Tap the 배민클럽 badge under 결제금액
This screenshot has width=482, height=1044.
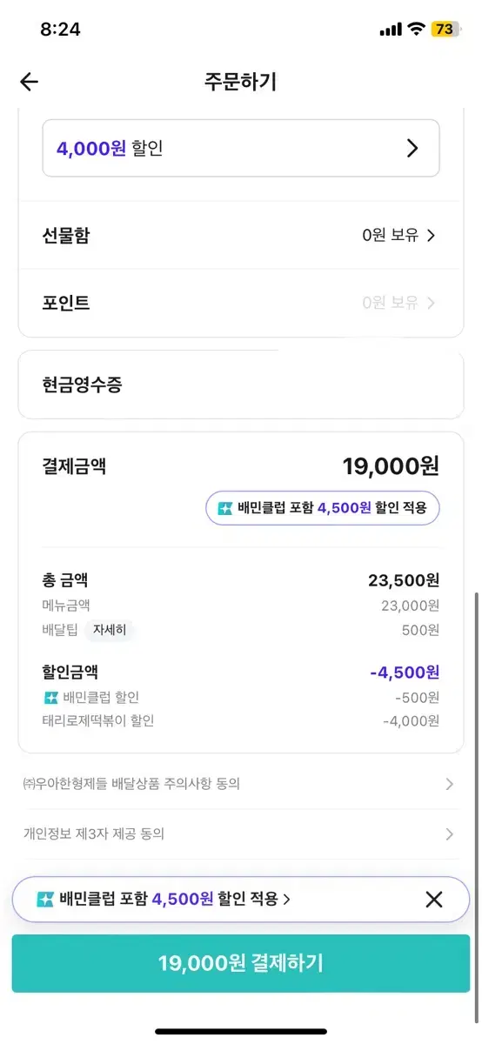pyautogui.click(x=323, y=508)
